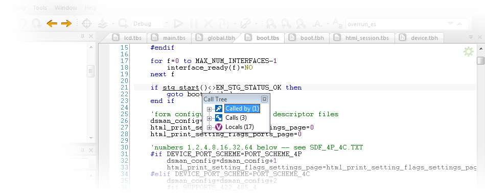
Task: Click MAX_NUM_INTERFACES-1 on line 17
Action: click(x=236, y=61)
